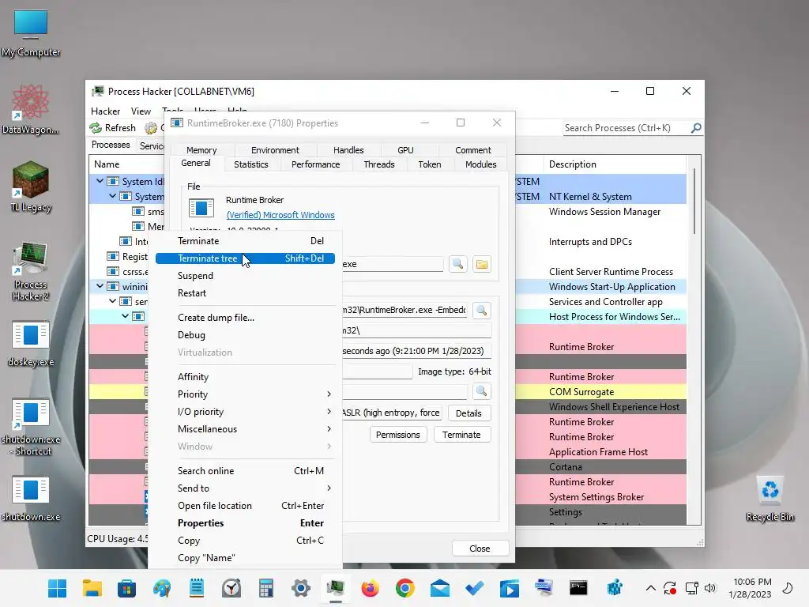This screenshot has height=607, width=809.
Task: Select shutdown.exe - Shortcut desktop icon
Action: (x=31, y=427)
